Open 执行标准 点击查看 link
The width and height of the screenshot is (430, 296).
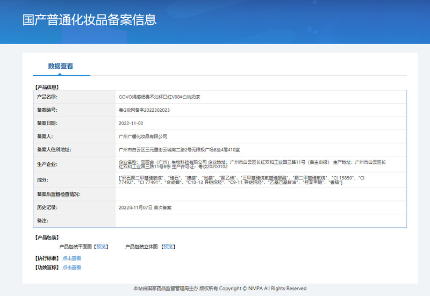(x=71, y=258)
